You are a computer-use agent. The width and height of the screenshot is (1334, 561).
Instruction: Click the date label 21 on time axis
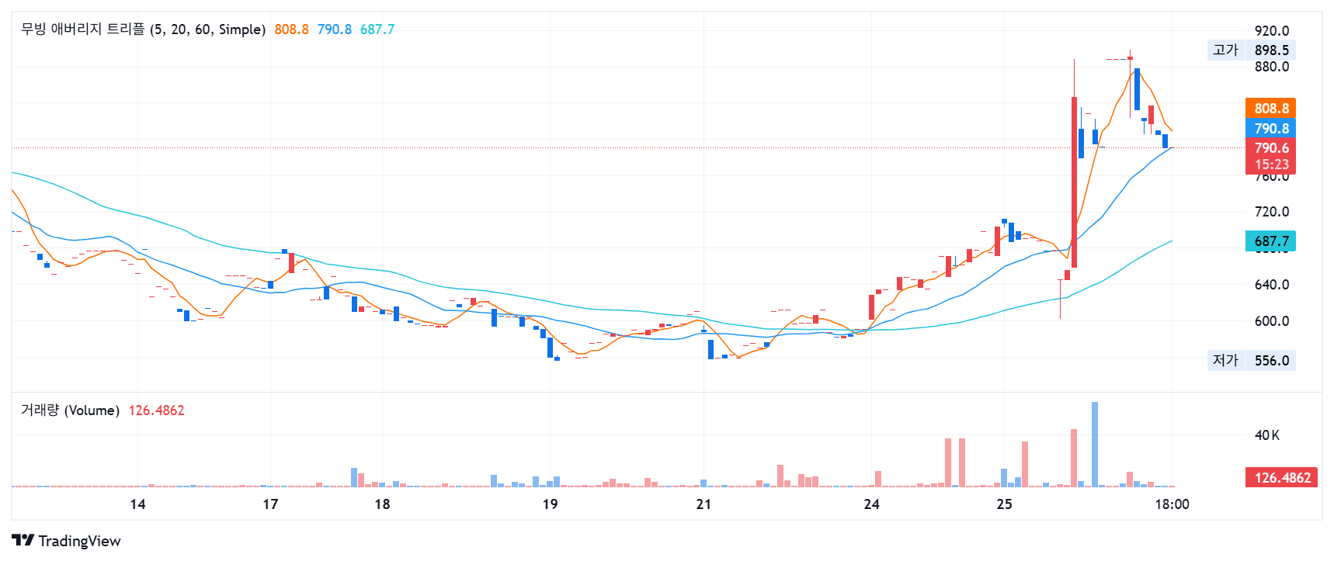[x=703, y=504]
